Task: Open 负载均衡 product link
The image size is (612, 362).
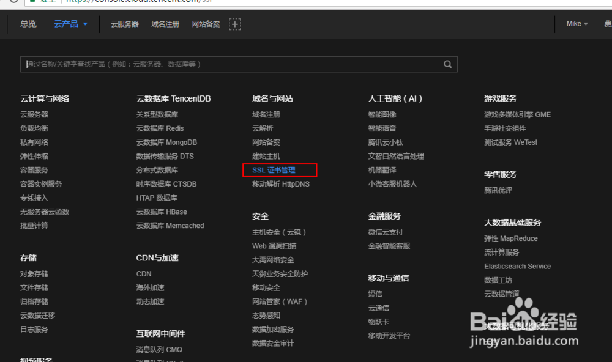Action: pos(34,128)
